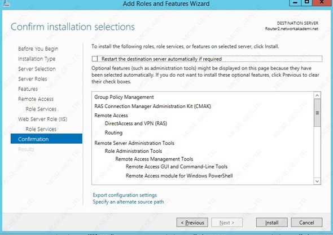
Task: Open the Installation Type step
Action: pos(37,59)
